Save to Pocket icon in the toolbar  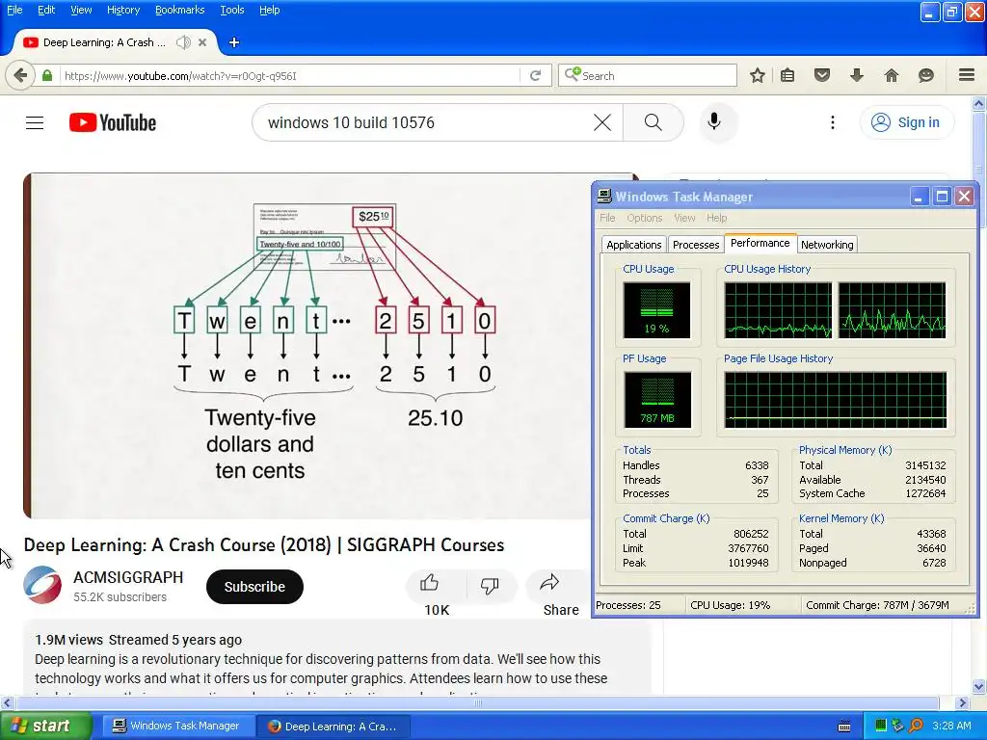click(x=822, y=75)
